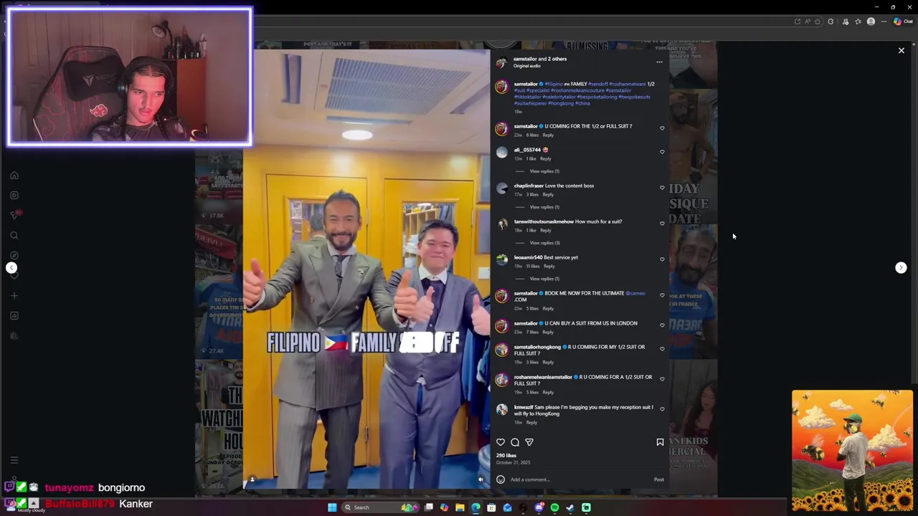Open Spotify from the taskbar
Screen dimensions: 918x516
554,507
